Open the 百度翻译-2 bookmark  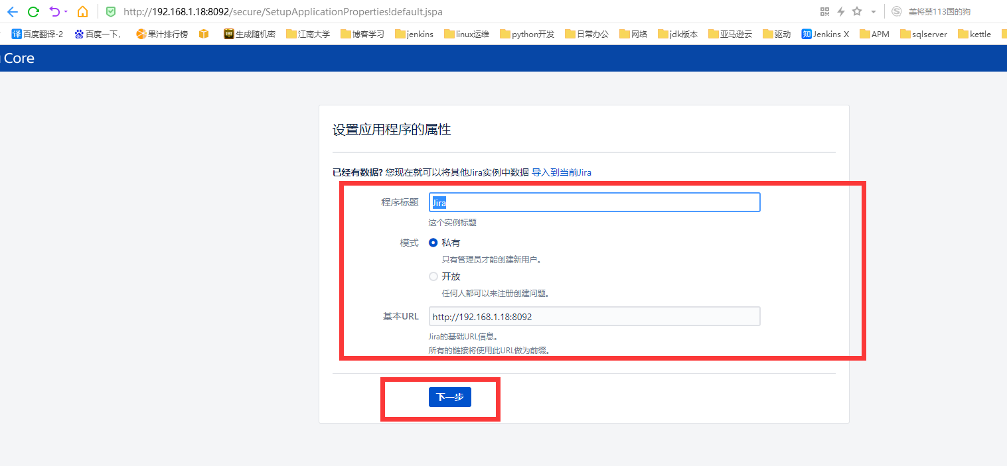click(x=37, y=34)
